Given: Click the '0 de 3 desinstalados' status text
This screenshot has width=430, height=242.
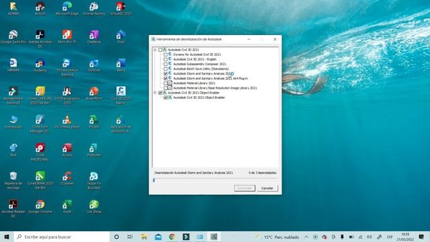Looking at the screenshot, I should coord(263,173).
